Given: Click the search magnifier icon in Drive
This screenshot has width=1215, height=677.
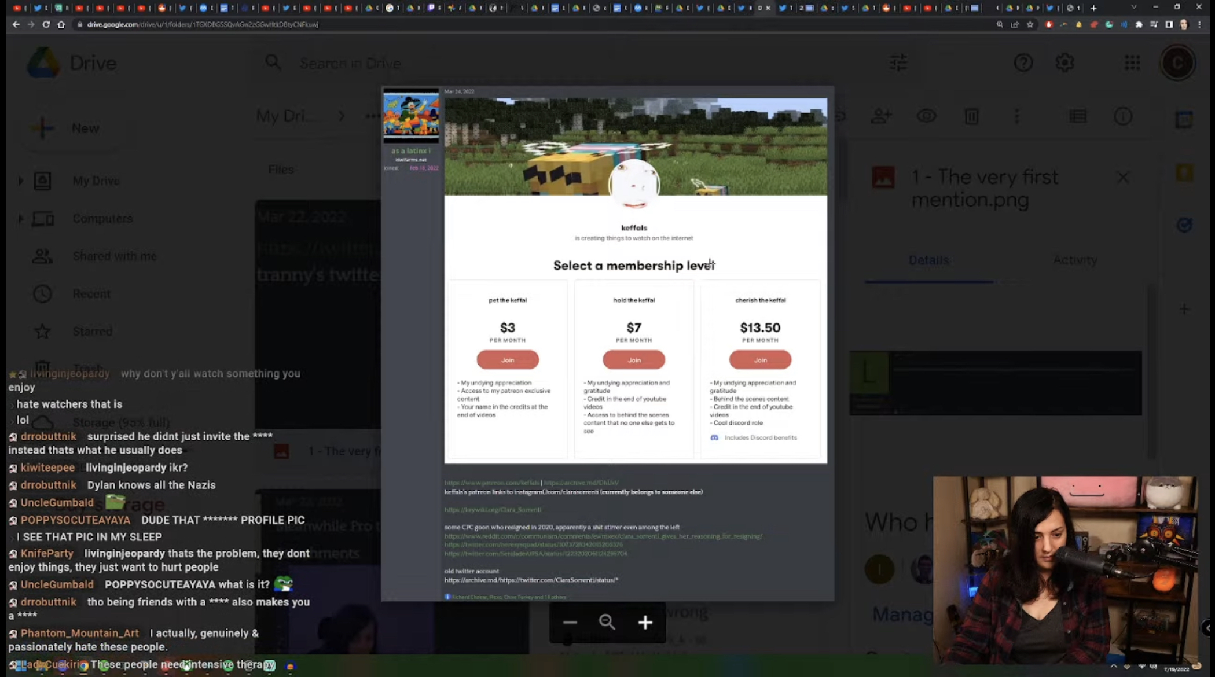Looking at the screenshot, I should click(x=273, y=62).
